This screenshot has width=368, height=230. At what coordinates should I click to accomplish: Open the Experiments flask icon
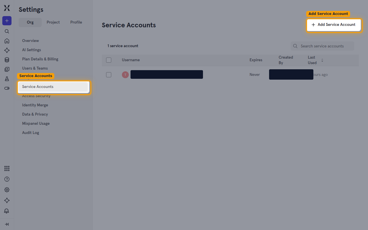coord(7,79)
